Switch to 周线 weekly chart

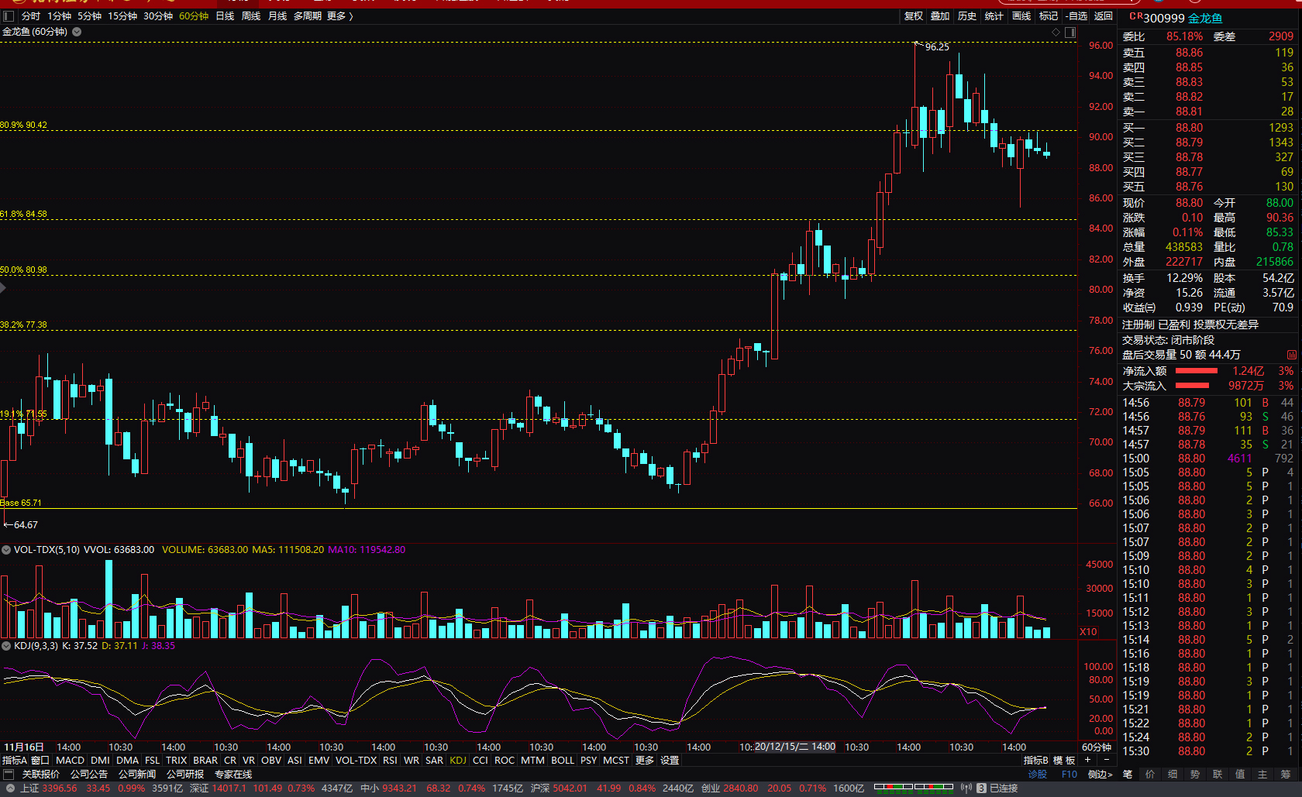251,16
